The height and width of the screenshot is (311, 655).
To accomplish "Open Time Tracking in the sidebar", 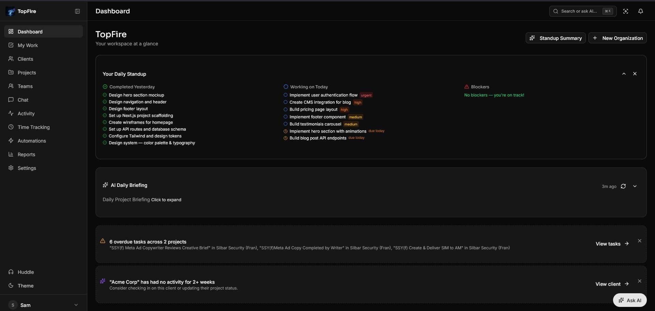I will coord(33,127).
